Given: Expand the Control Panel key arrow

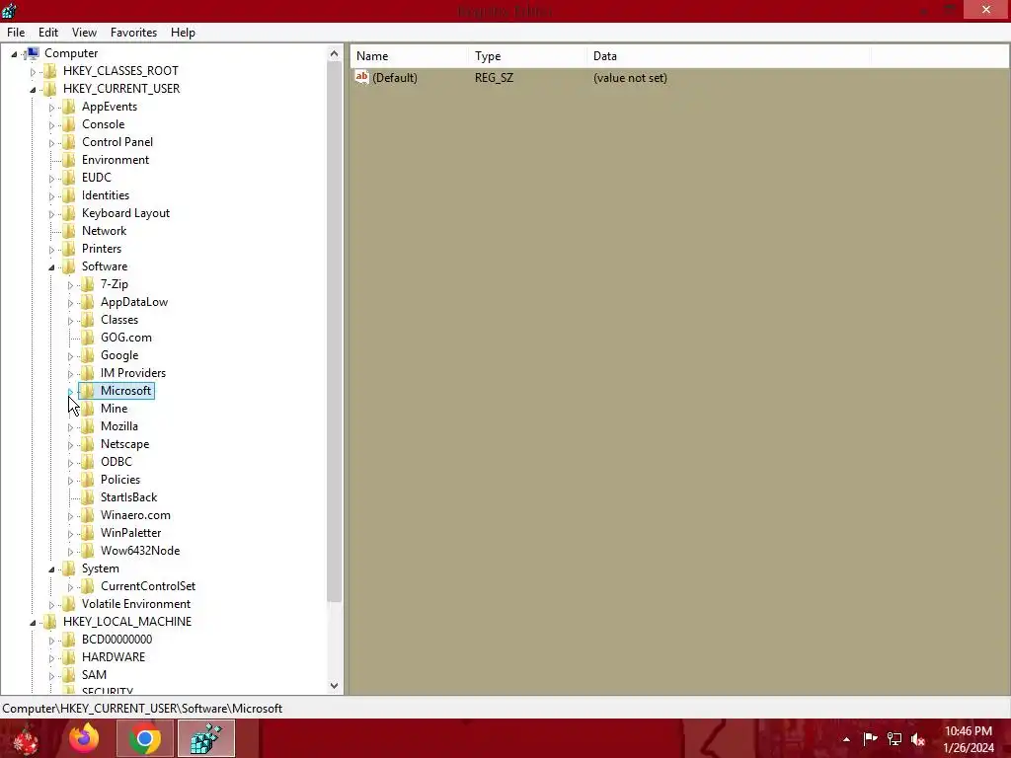Looking at the screenshot, I should [51, 143].
